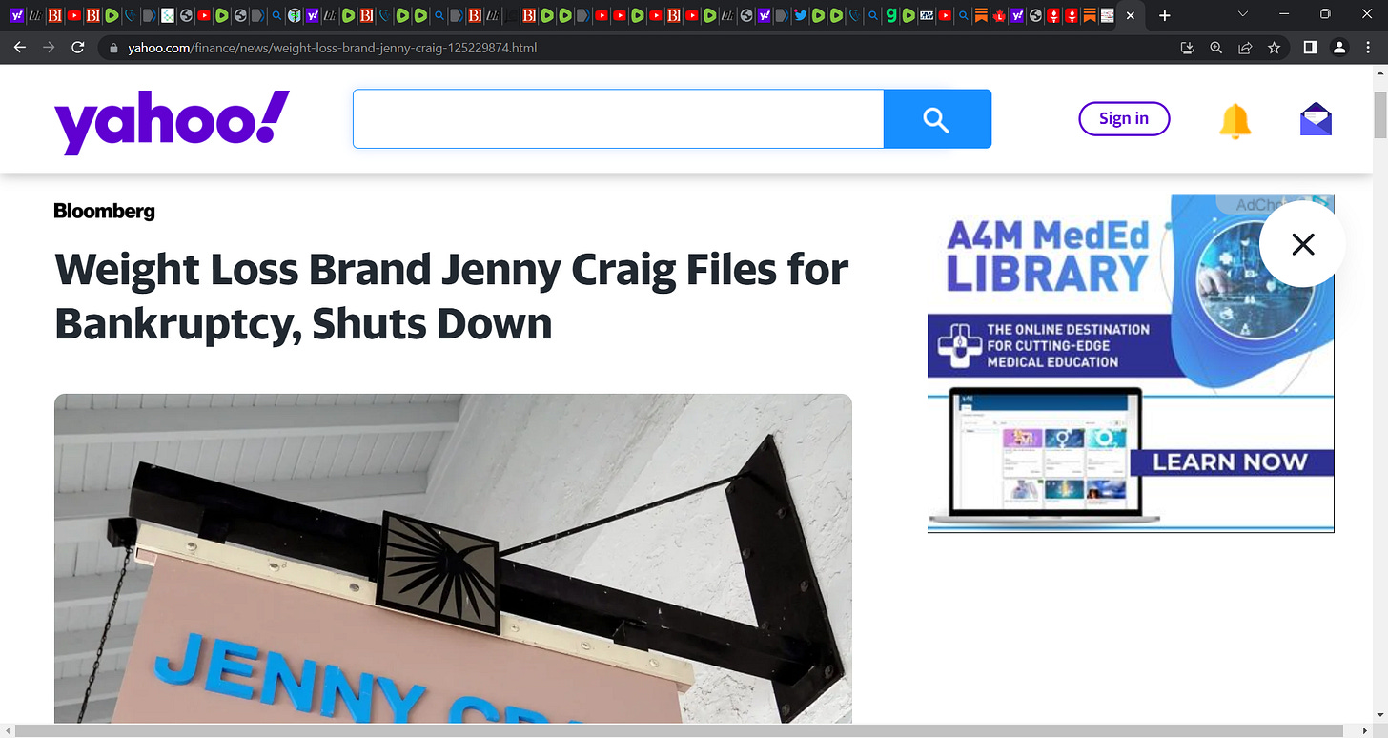Screen dimensions: 1388x738
Task: Switch to the teal grid icon tab
Action: [x=167, y=15]
